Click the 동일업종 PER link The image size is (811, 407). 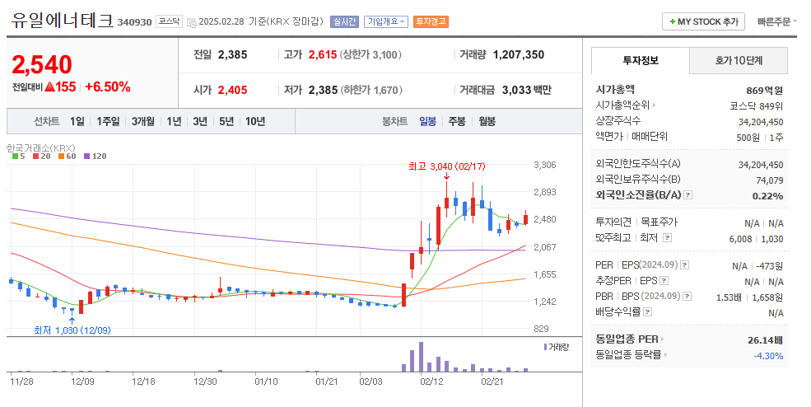[x=627, y=339]
